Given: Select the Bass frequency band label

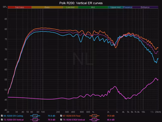Looking at the screenshot, I should point(47,7).
